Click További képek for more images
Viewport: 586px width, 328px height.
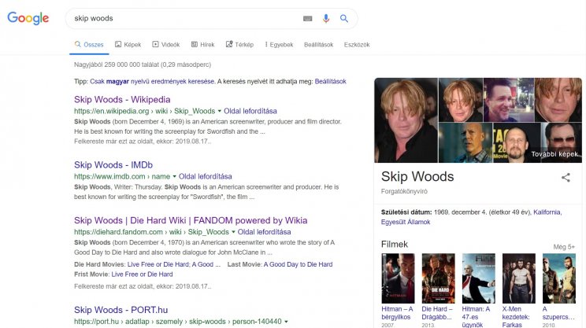[554, 153]
